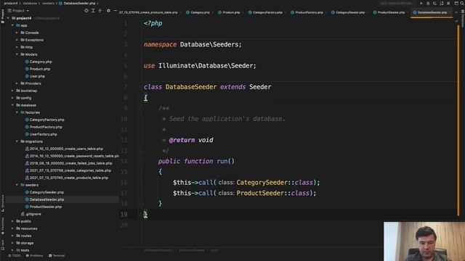Open create_failed_jobs_table.php migration

pos(71,163)
